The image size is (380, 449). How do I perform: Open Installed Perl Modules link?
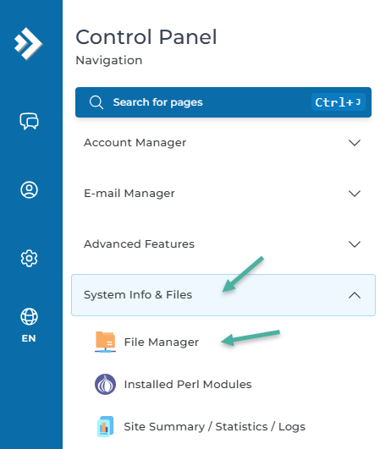click(188, 384)
